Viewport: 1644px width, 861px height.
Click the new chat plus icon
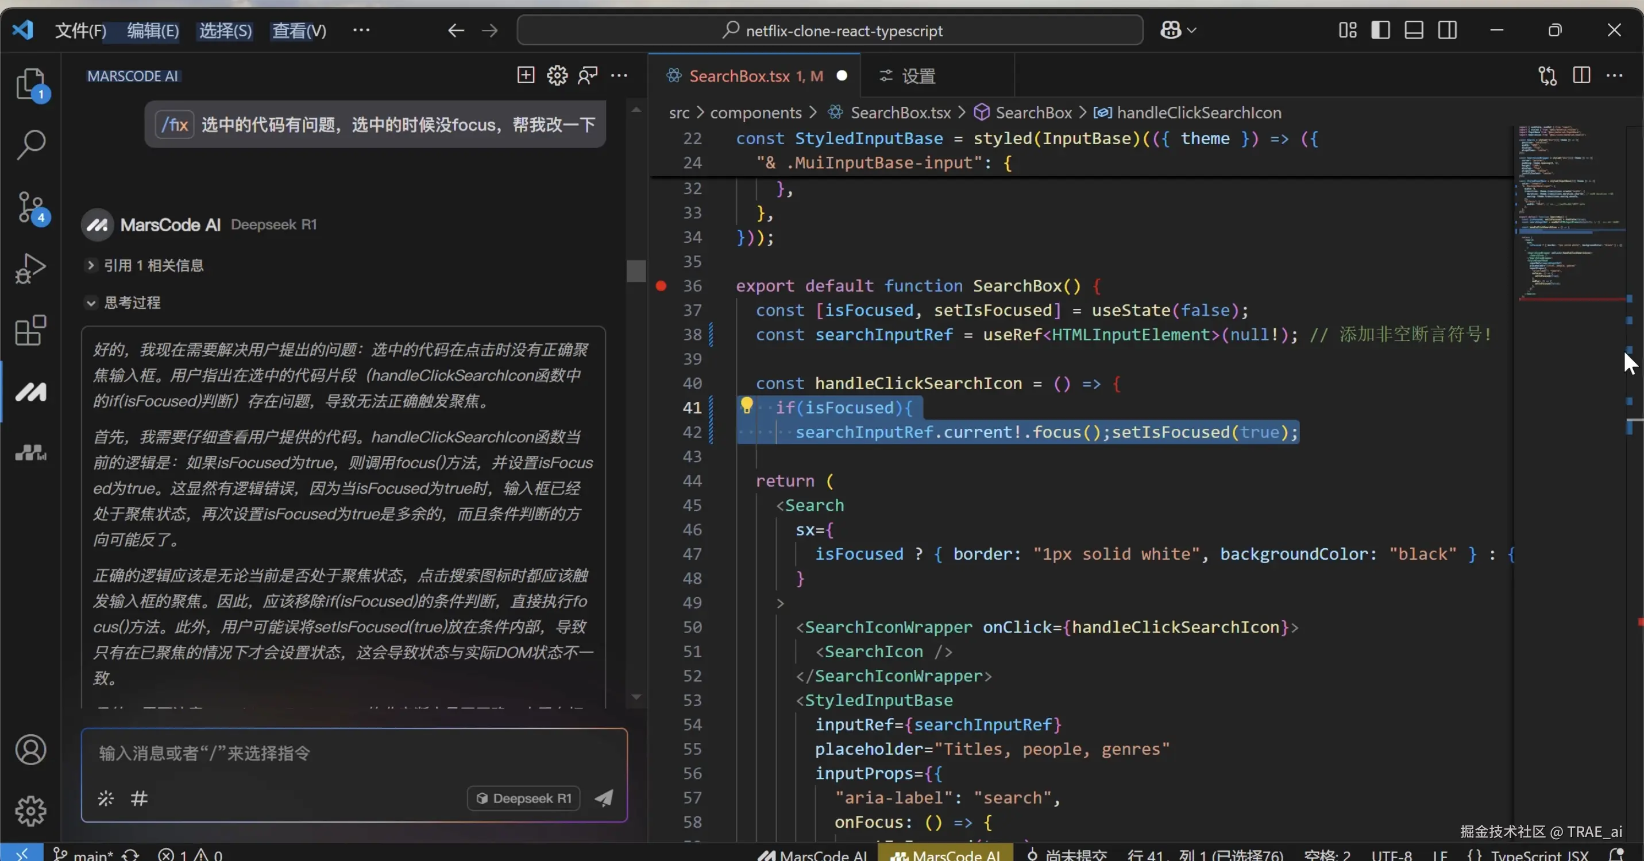525,75
